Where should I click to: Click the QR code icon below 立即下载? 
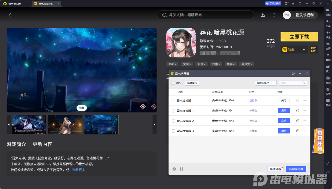[x=314, y=49]
